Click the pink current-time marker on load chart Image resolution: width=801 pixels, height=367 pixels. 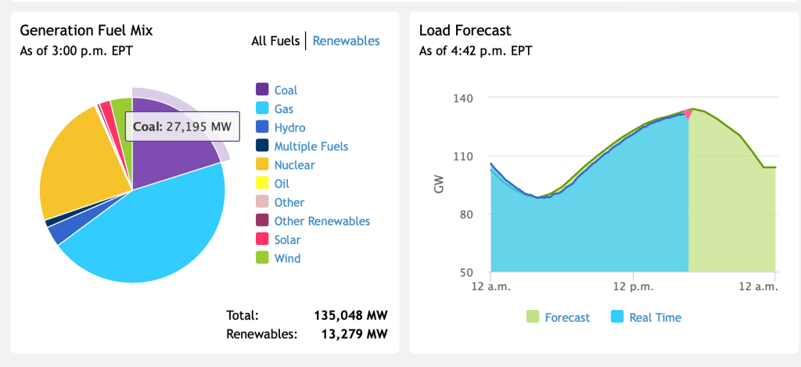tap(688, 114)
